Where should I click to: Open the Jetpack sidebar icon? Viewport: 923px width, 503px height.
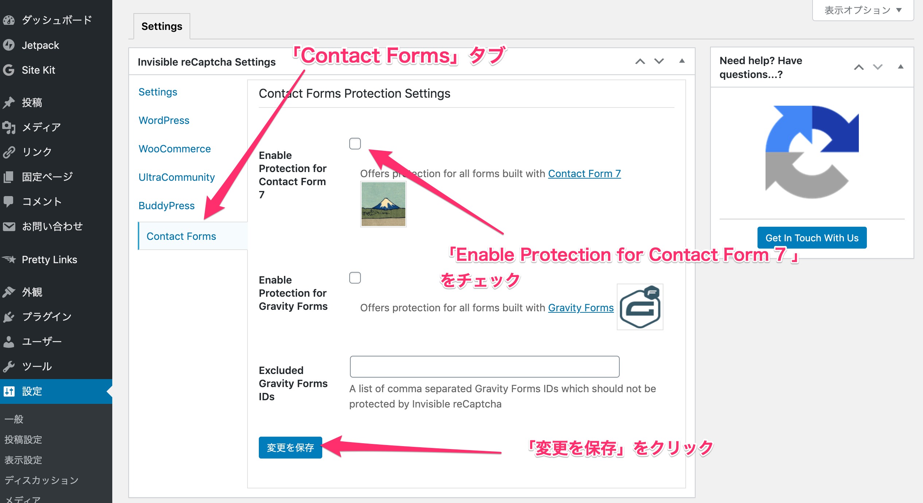pyautogui.click(x=9, y=45)
